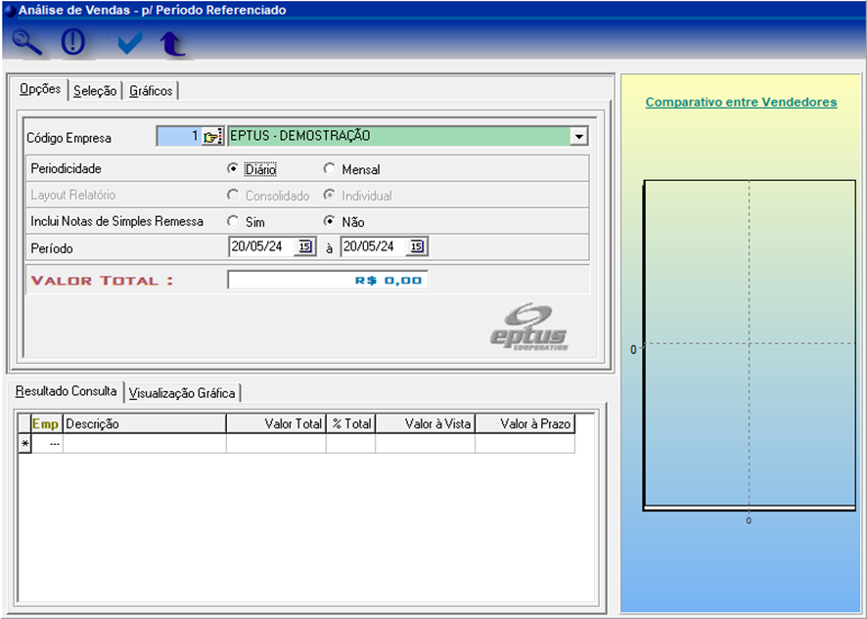Switch to the Seleção tab
The image size is (867, 619).
[95, 91]
